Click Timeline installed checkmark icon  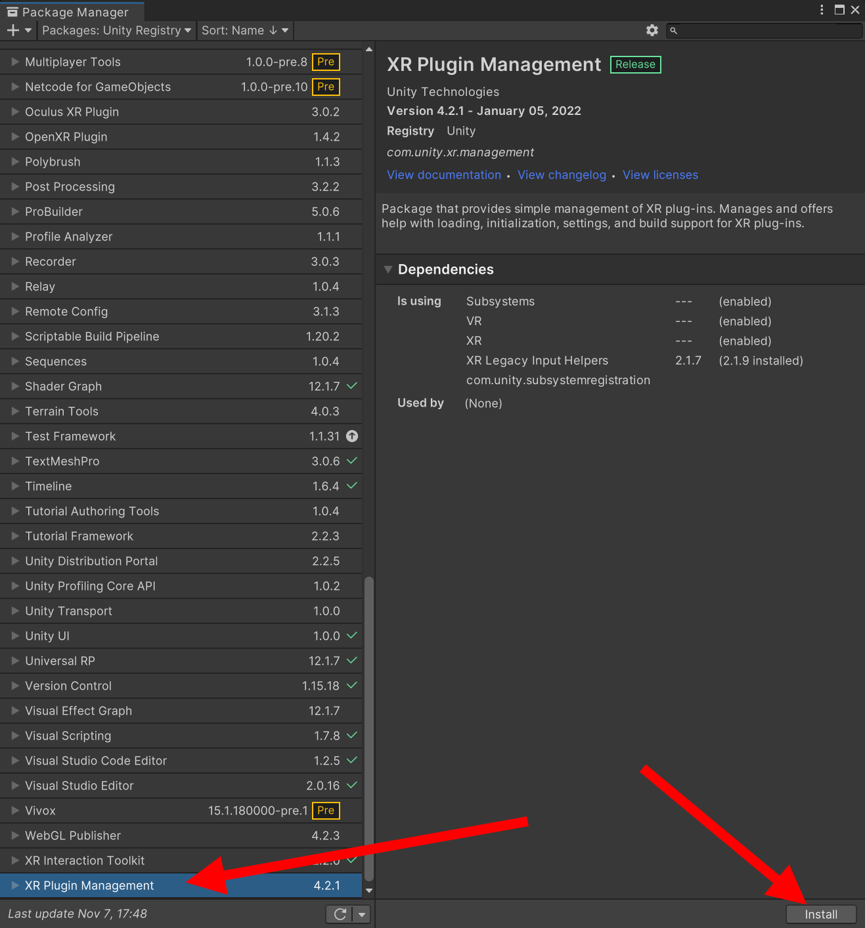pyautogui.click(x=352, y=486)
